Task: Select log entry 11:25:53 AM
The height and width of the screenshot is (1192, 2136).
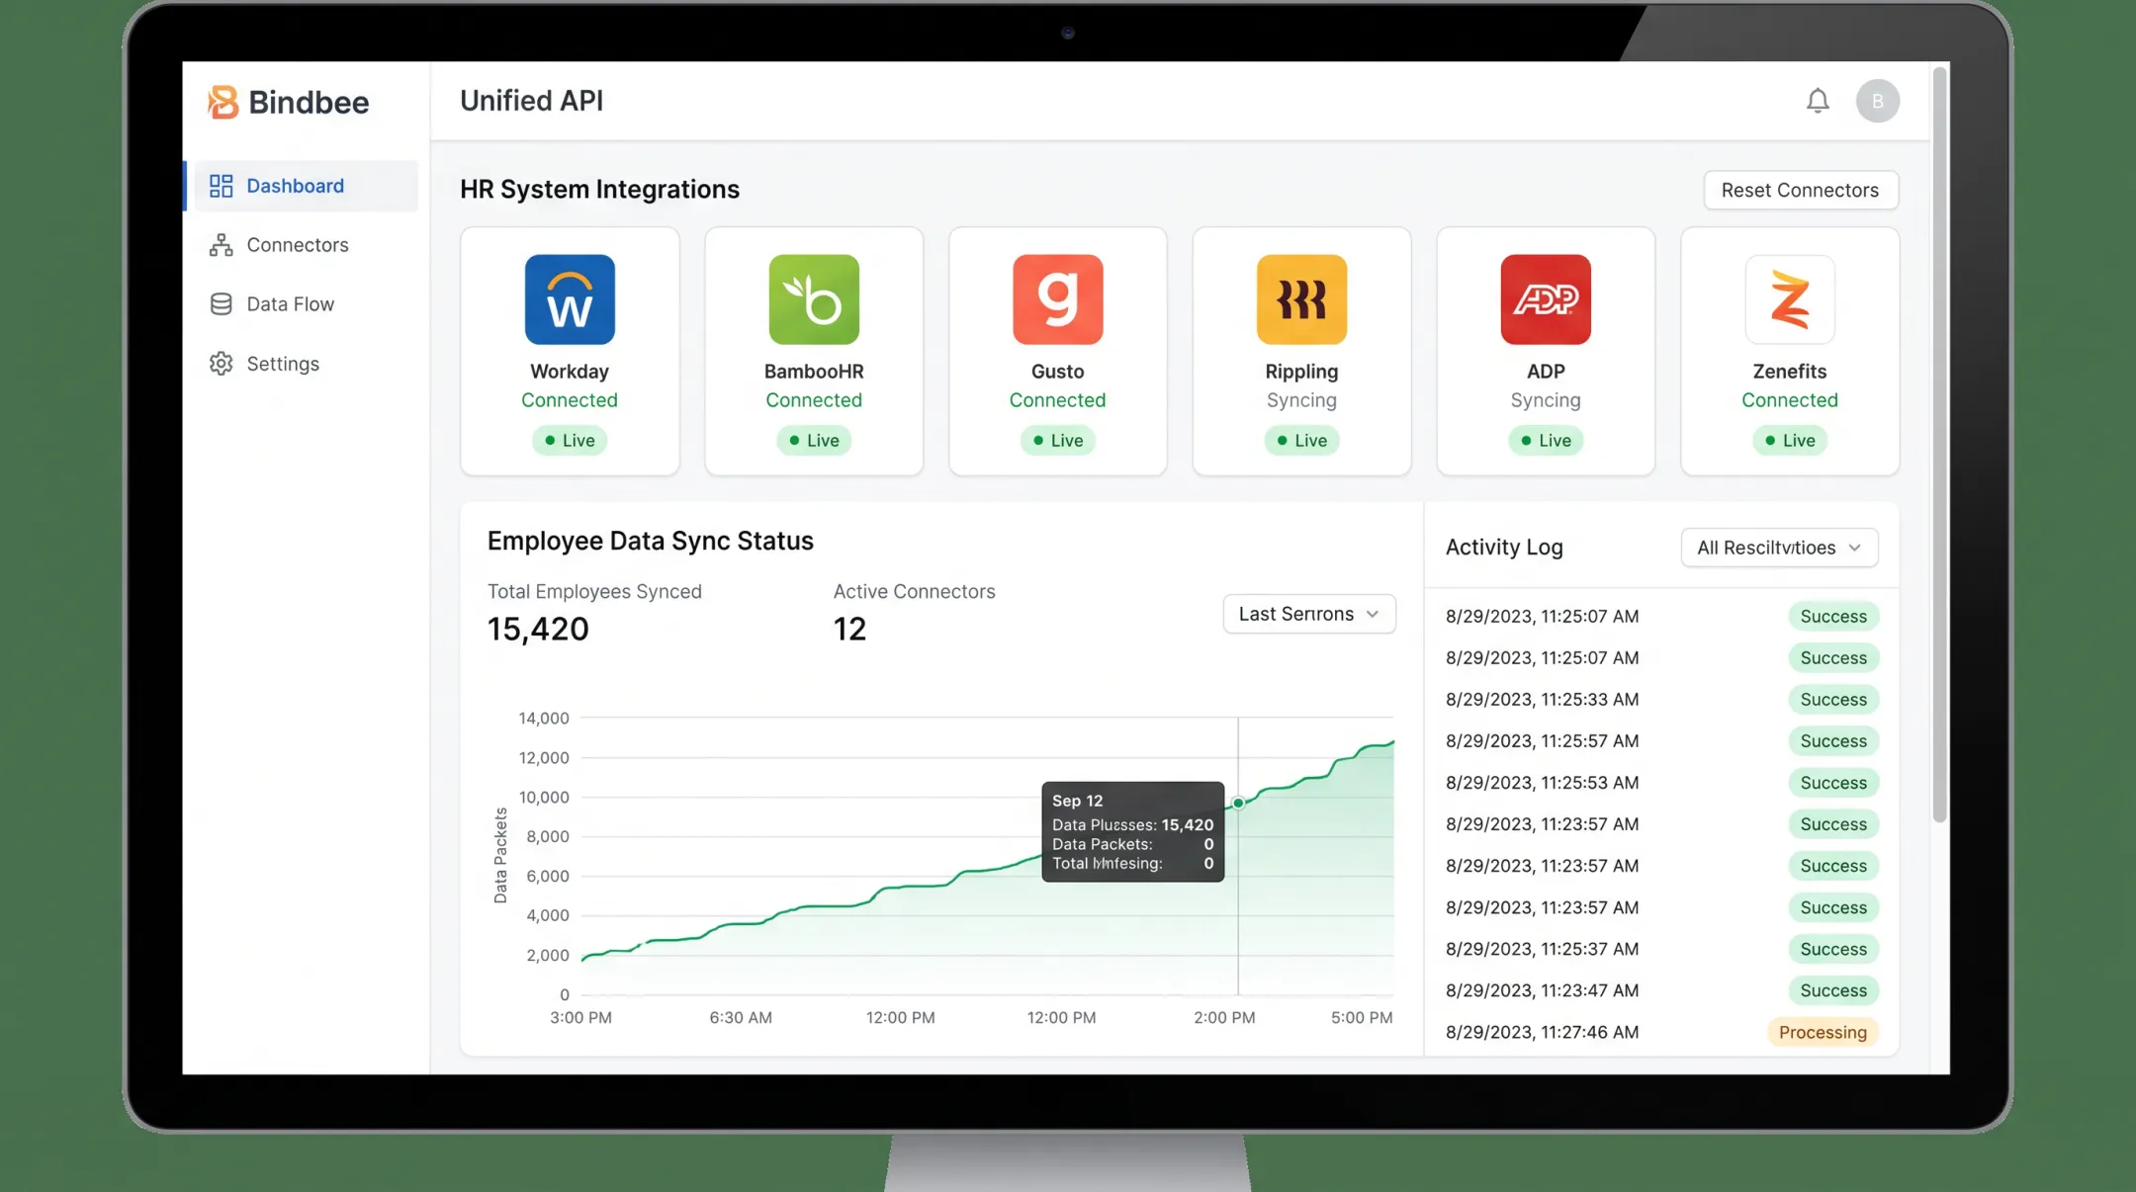Action: pos(1661,783)
